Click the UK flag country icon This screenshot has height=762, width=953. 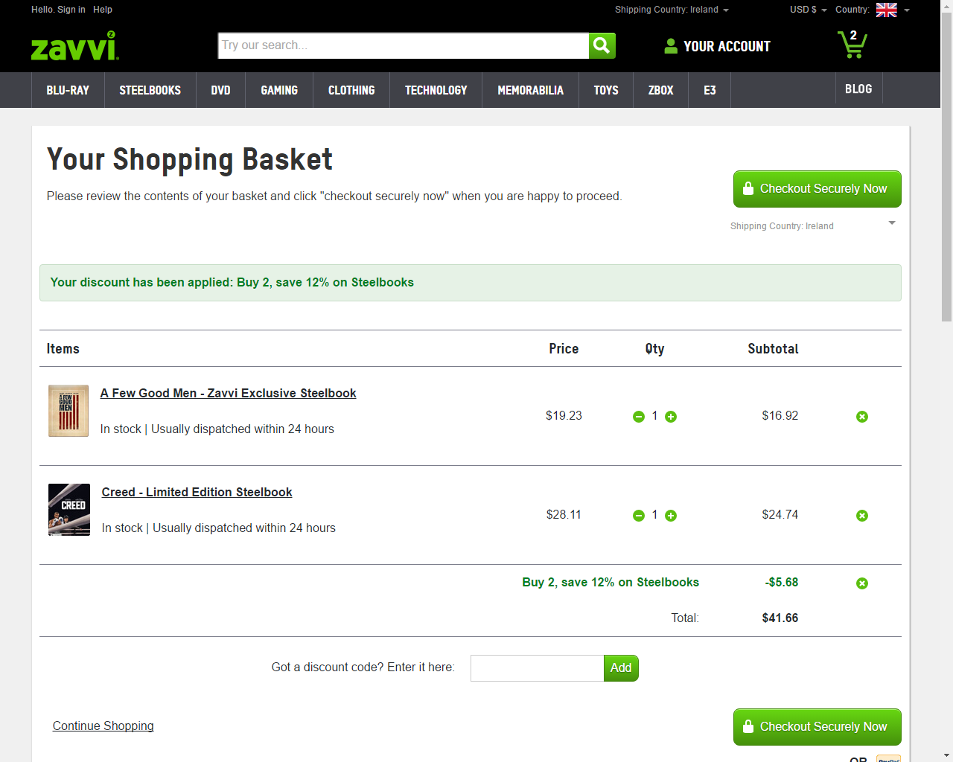click(x=887, y=10)
